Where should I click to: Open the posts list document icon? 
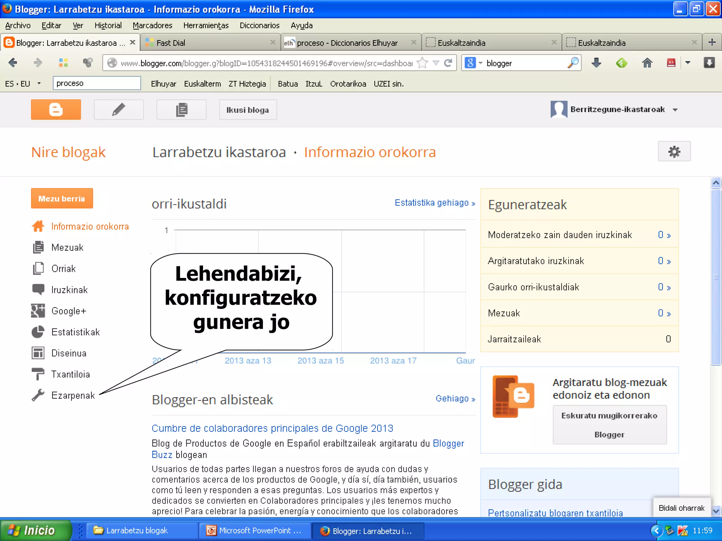[x=181, y=110]
